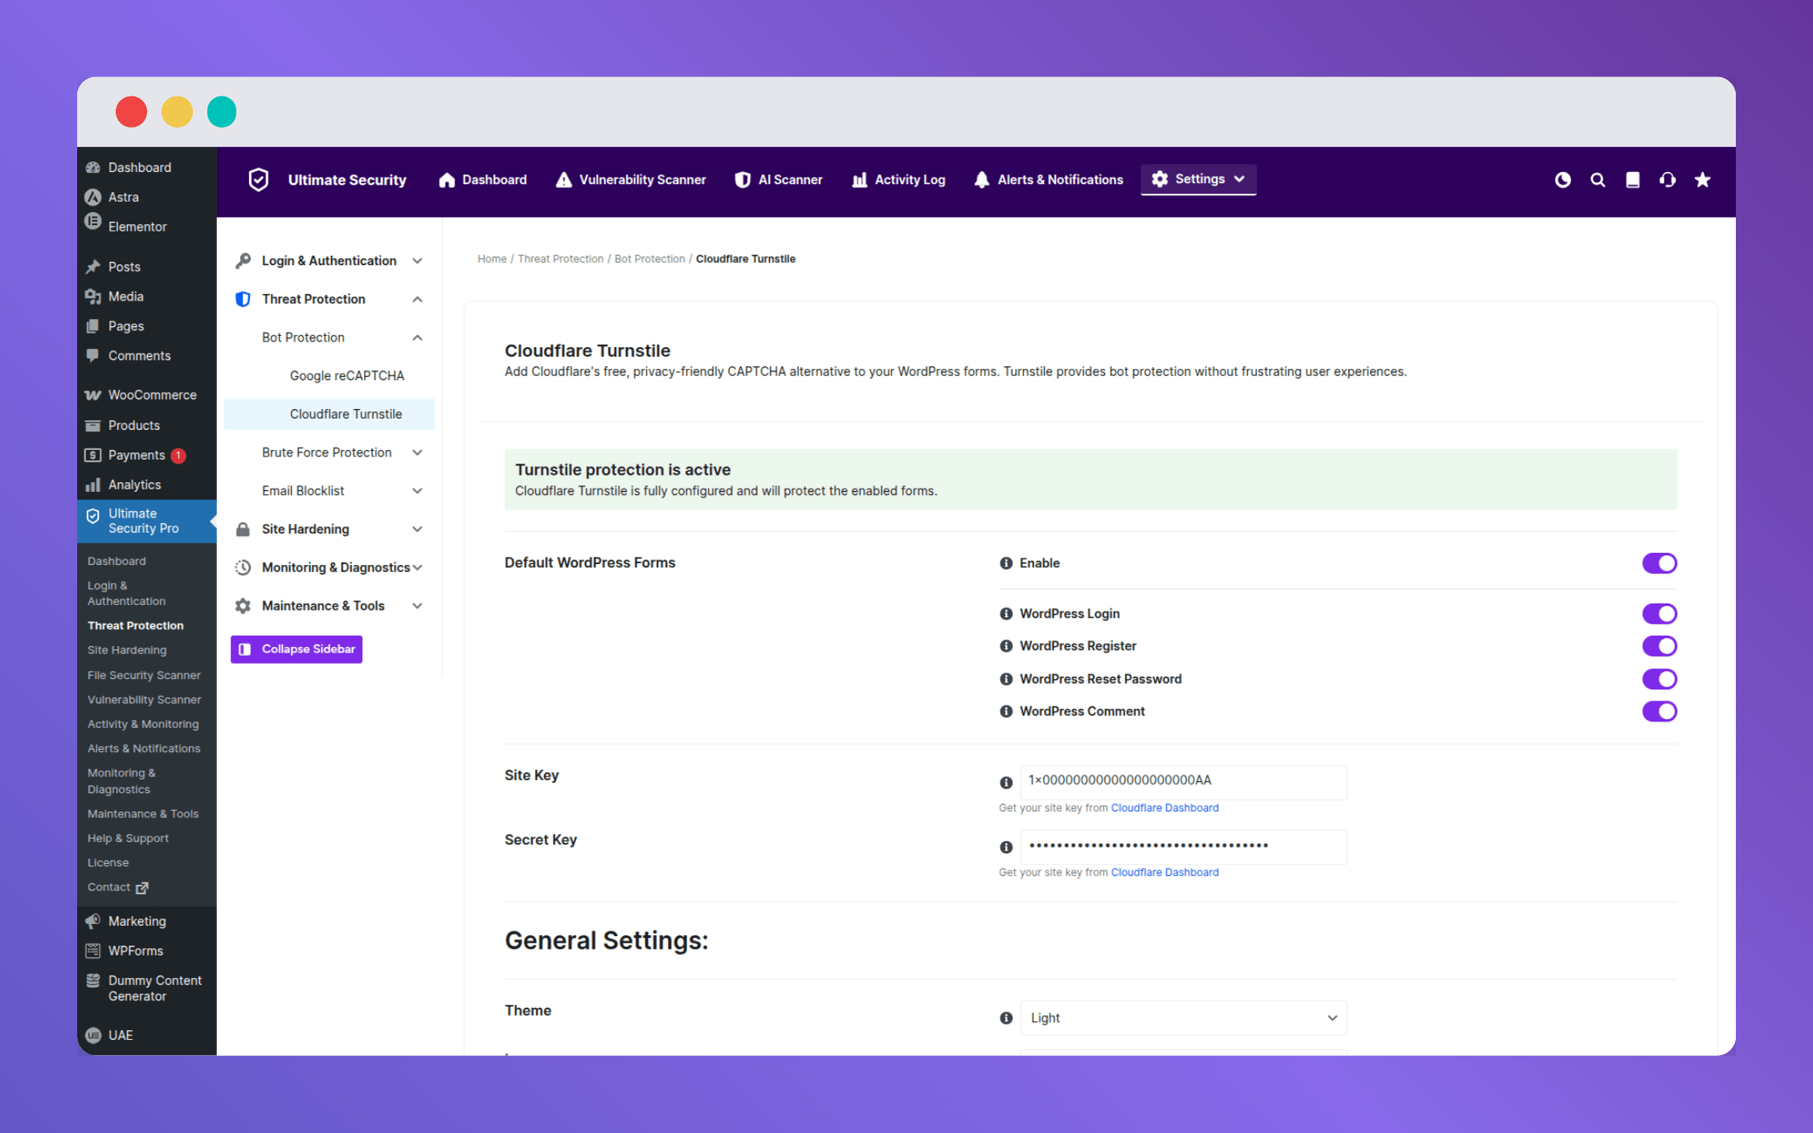Click the Ultimate Security shield logo icon
The height and width of the screenshot is (1133, 1813).
coord(258,180)
